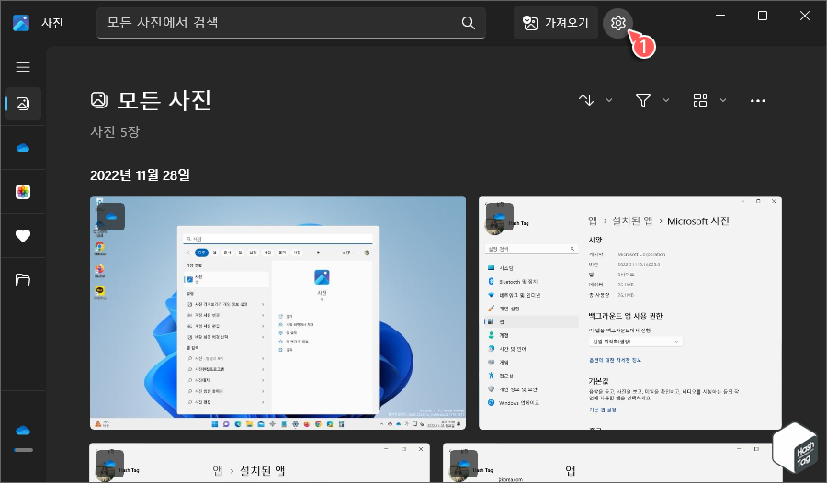Select the All Photos sidebar icon
Viewport: 827px width, 483px height.
click(x=23, y=104)
